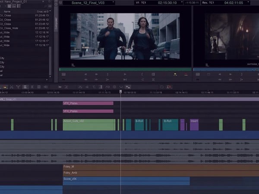Toggle the red-yellow segment mode in timeline toolbar
Screen dimensions: 259x194
[5, 87]
